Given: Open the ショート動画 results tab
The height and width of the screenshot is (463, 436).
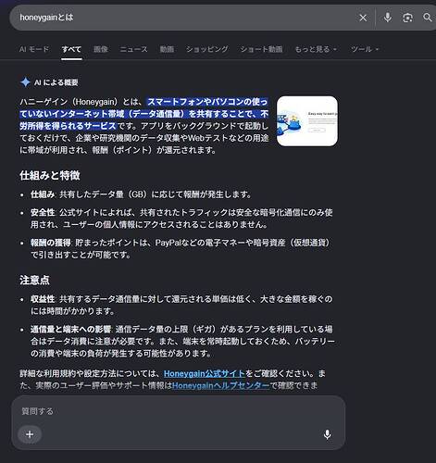Looking at the screenshot, I should (261, 49).
